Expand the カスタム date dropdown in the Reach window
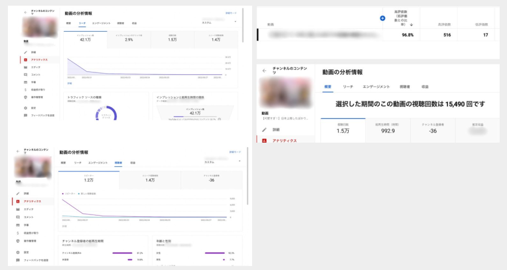 click(236, 22)
